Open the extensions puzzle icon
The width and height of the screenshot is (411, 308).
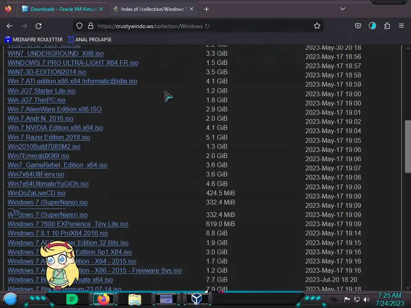tap(387, 26)
